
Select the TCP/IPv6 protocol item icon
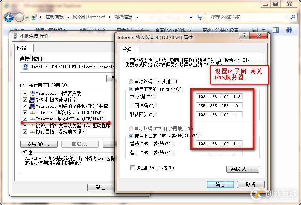coord(32,112)
